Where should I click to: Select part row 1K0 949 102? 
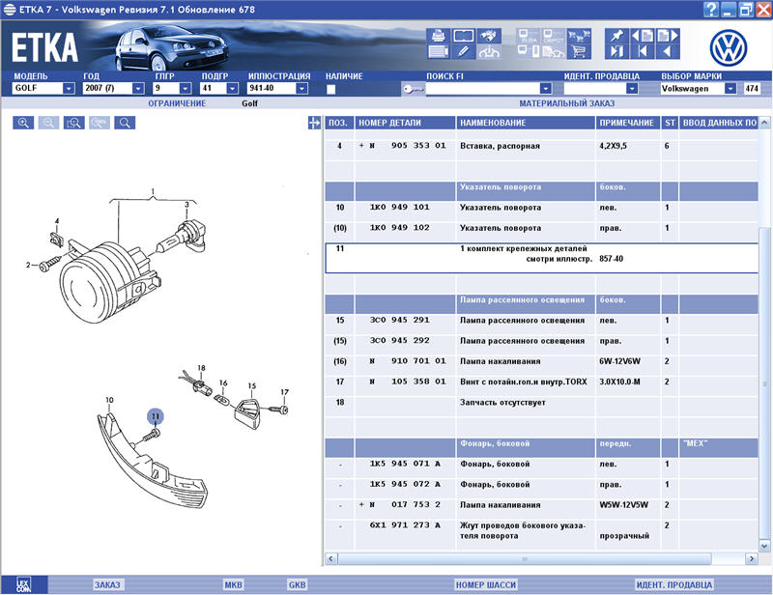coord(541,228)
